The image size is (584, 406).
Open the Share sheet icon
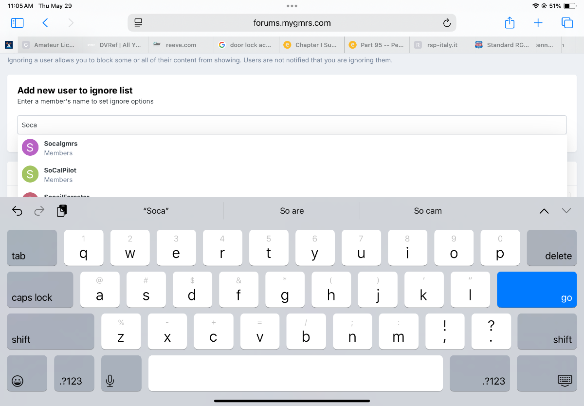(510, 23)
